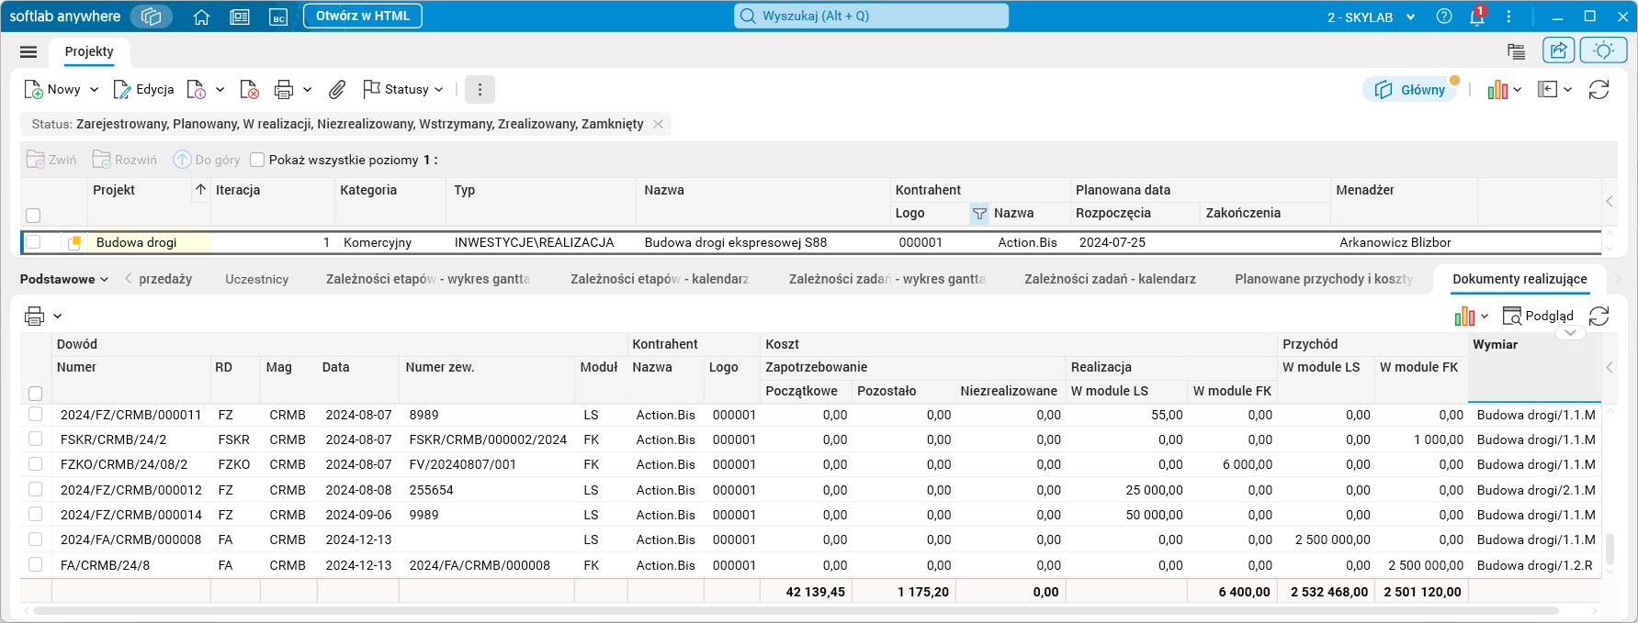Viewport: 1638px width, 623px height.
Task: Refresh the projects list
Action: point(1598,89)
